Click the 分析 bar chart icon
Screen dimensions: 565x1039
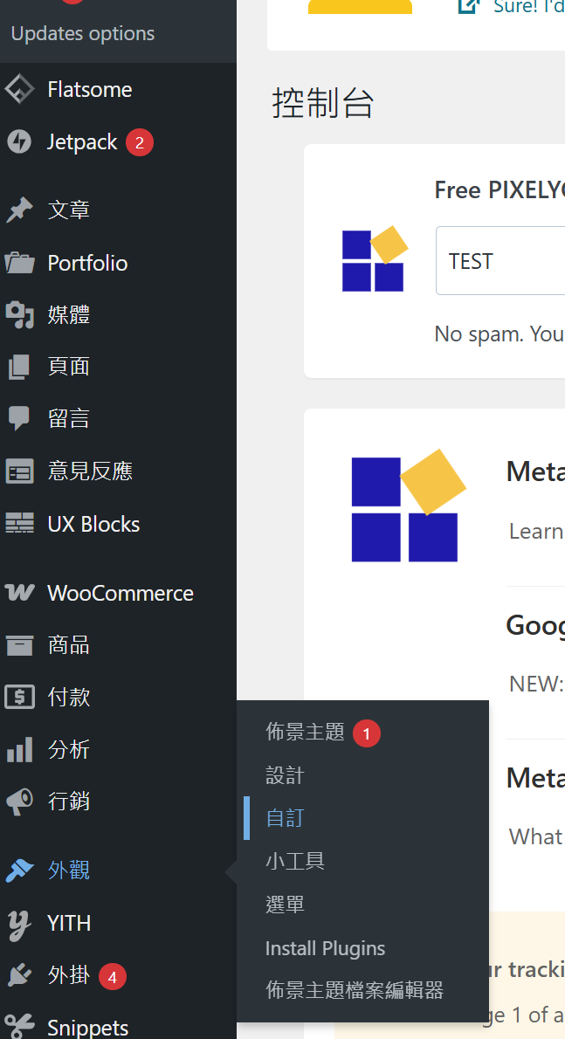point(19,750)
